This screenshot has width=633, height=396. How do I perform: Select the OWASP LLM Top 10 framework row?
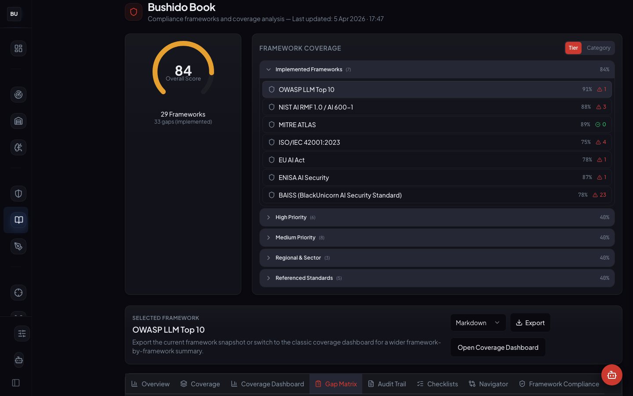[437, 89]
